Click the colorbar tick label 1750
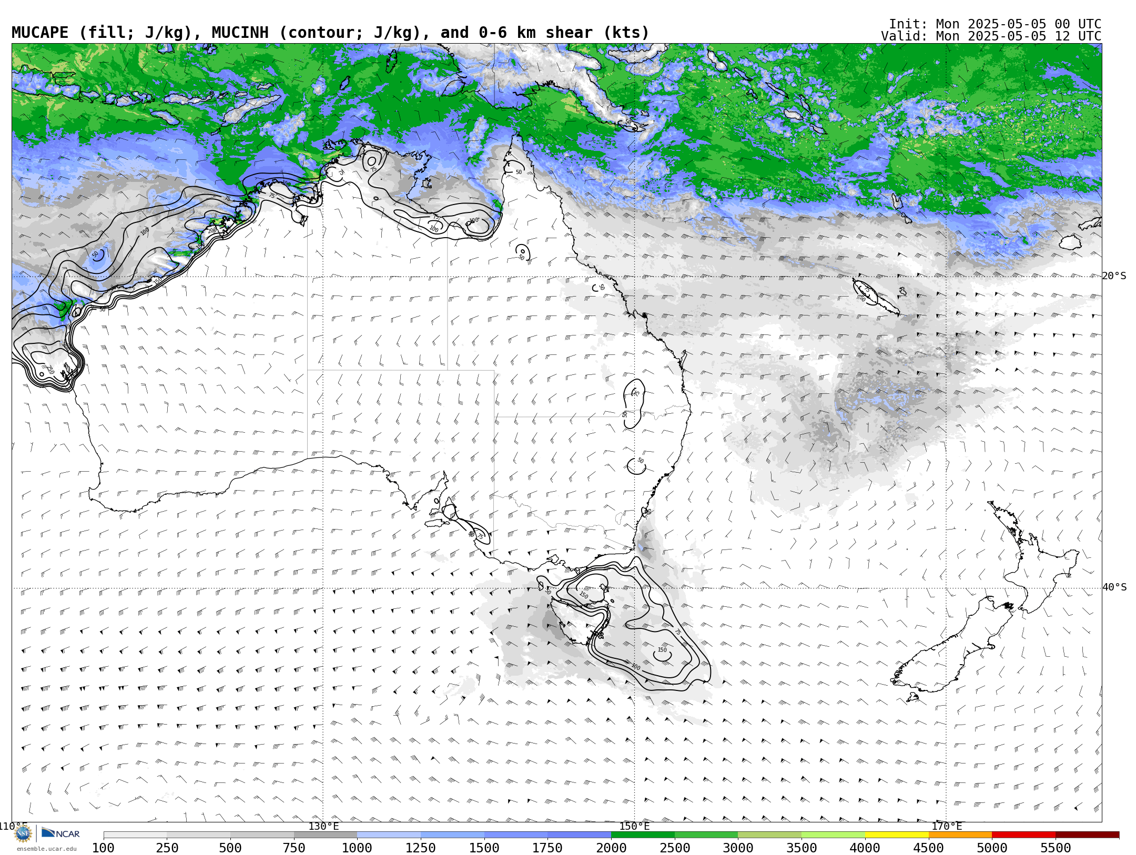The width and height of the screenshot is (1136, 855). click(x=547, y=848)
